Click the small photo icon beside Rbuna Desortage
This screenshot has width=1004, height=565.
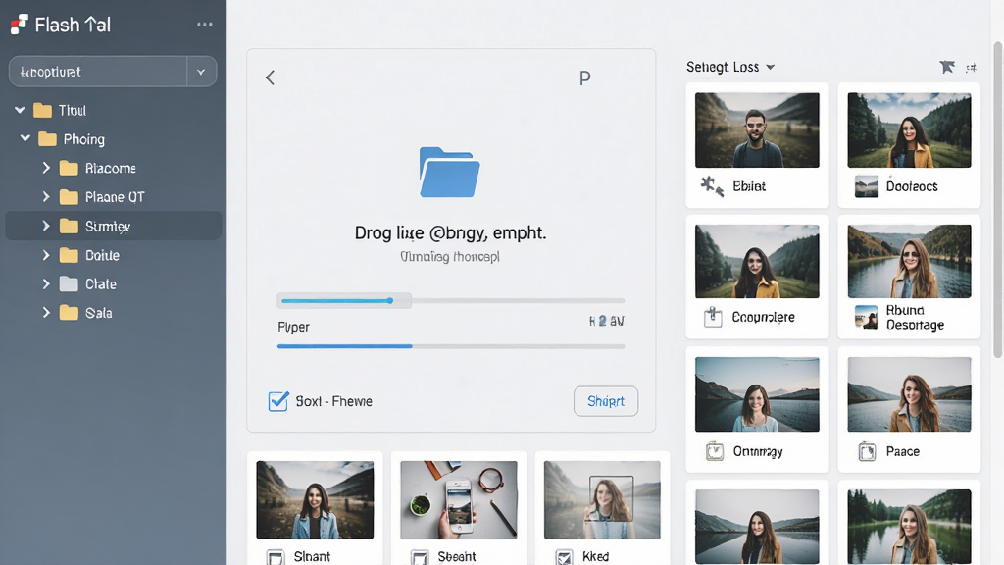pyautogui.click(x=867, y=317)
